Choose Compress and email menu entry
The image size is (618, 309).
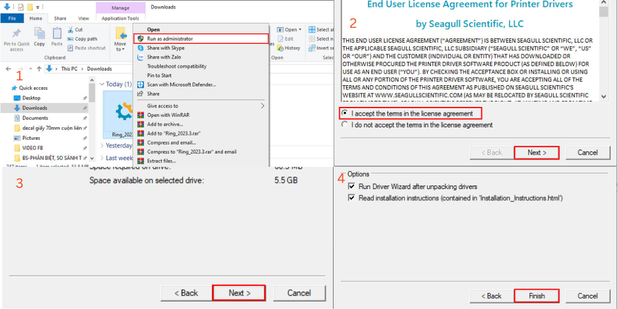pos(201,142)
